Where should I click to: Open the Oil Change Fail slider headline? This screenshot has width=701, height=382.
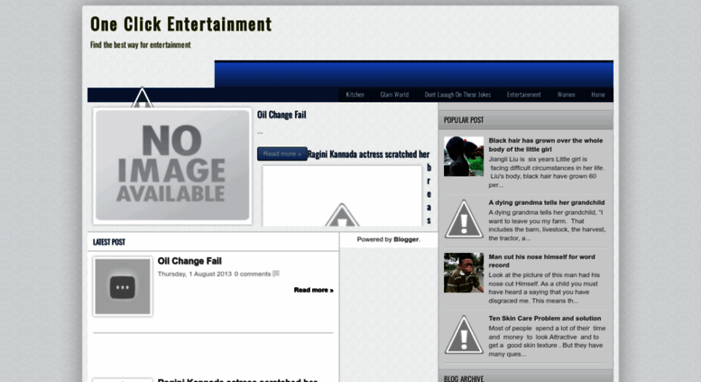click(281, 115)
